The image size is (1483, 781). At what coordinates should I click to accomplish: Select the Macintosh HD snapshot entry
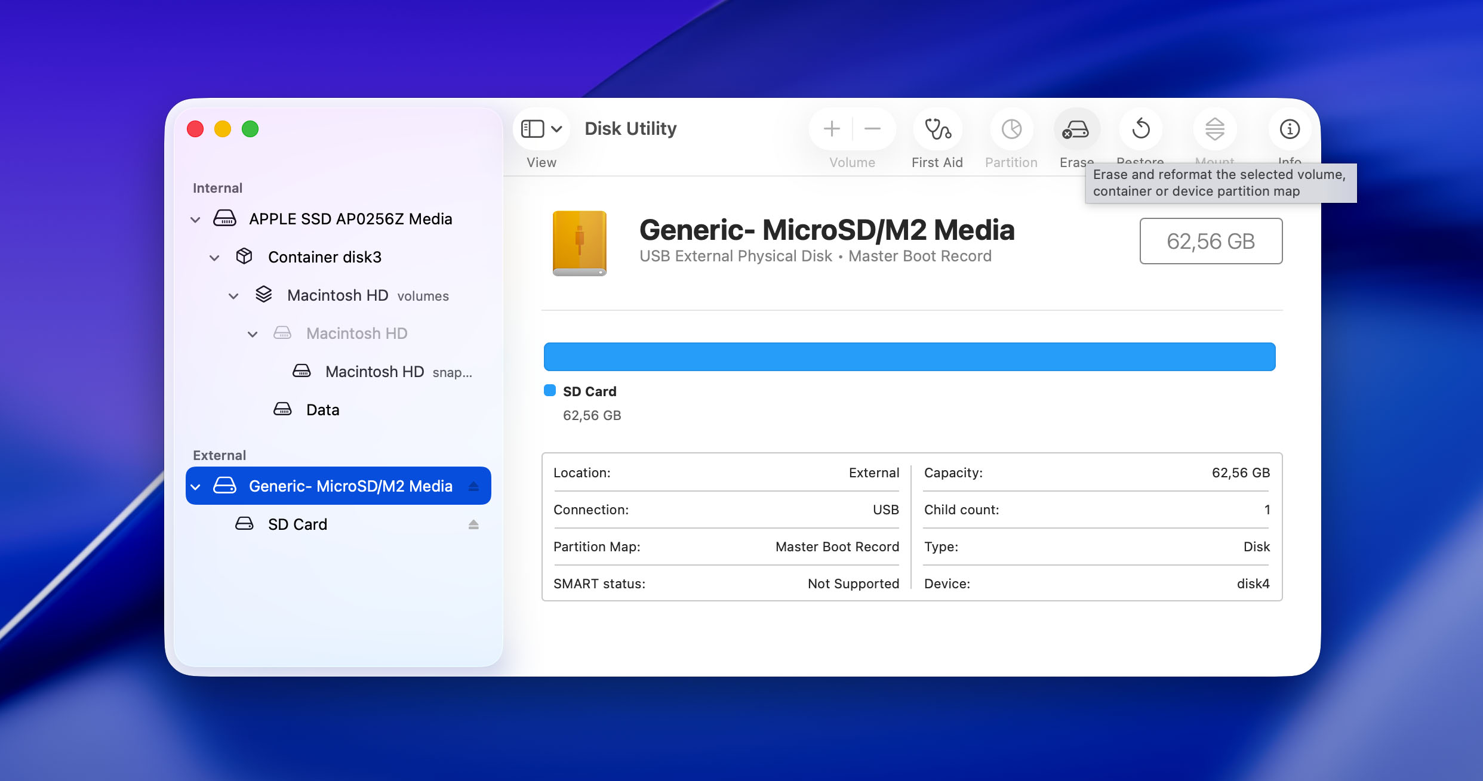coord(338,371)
